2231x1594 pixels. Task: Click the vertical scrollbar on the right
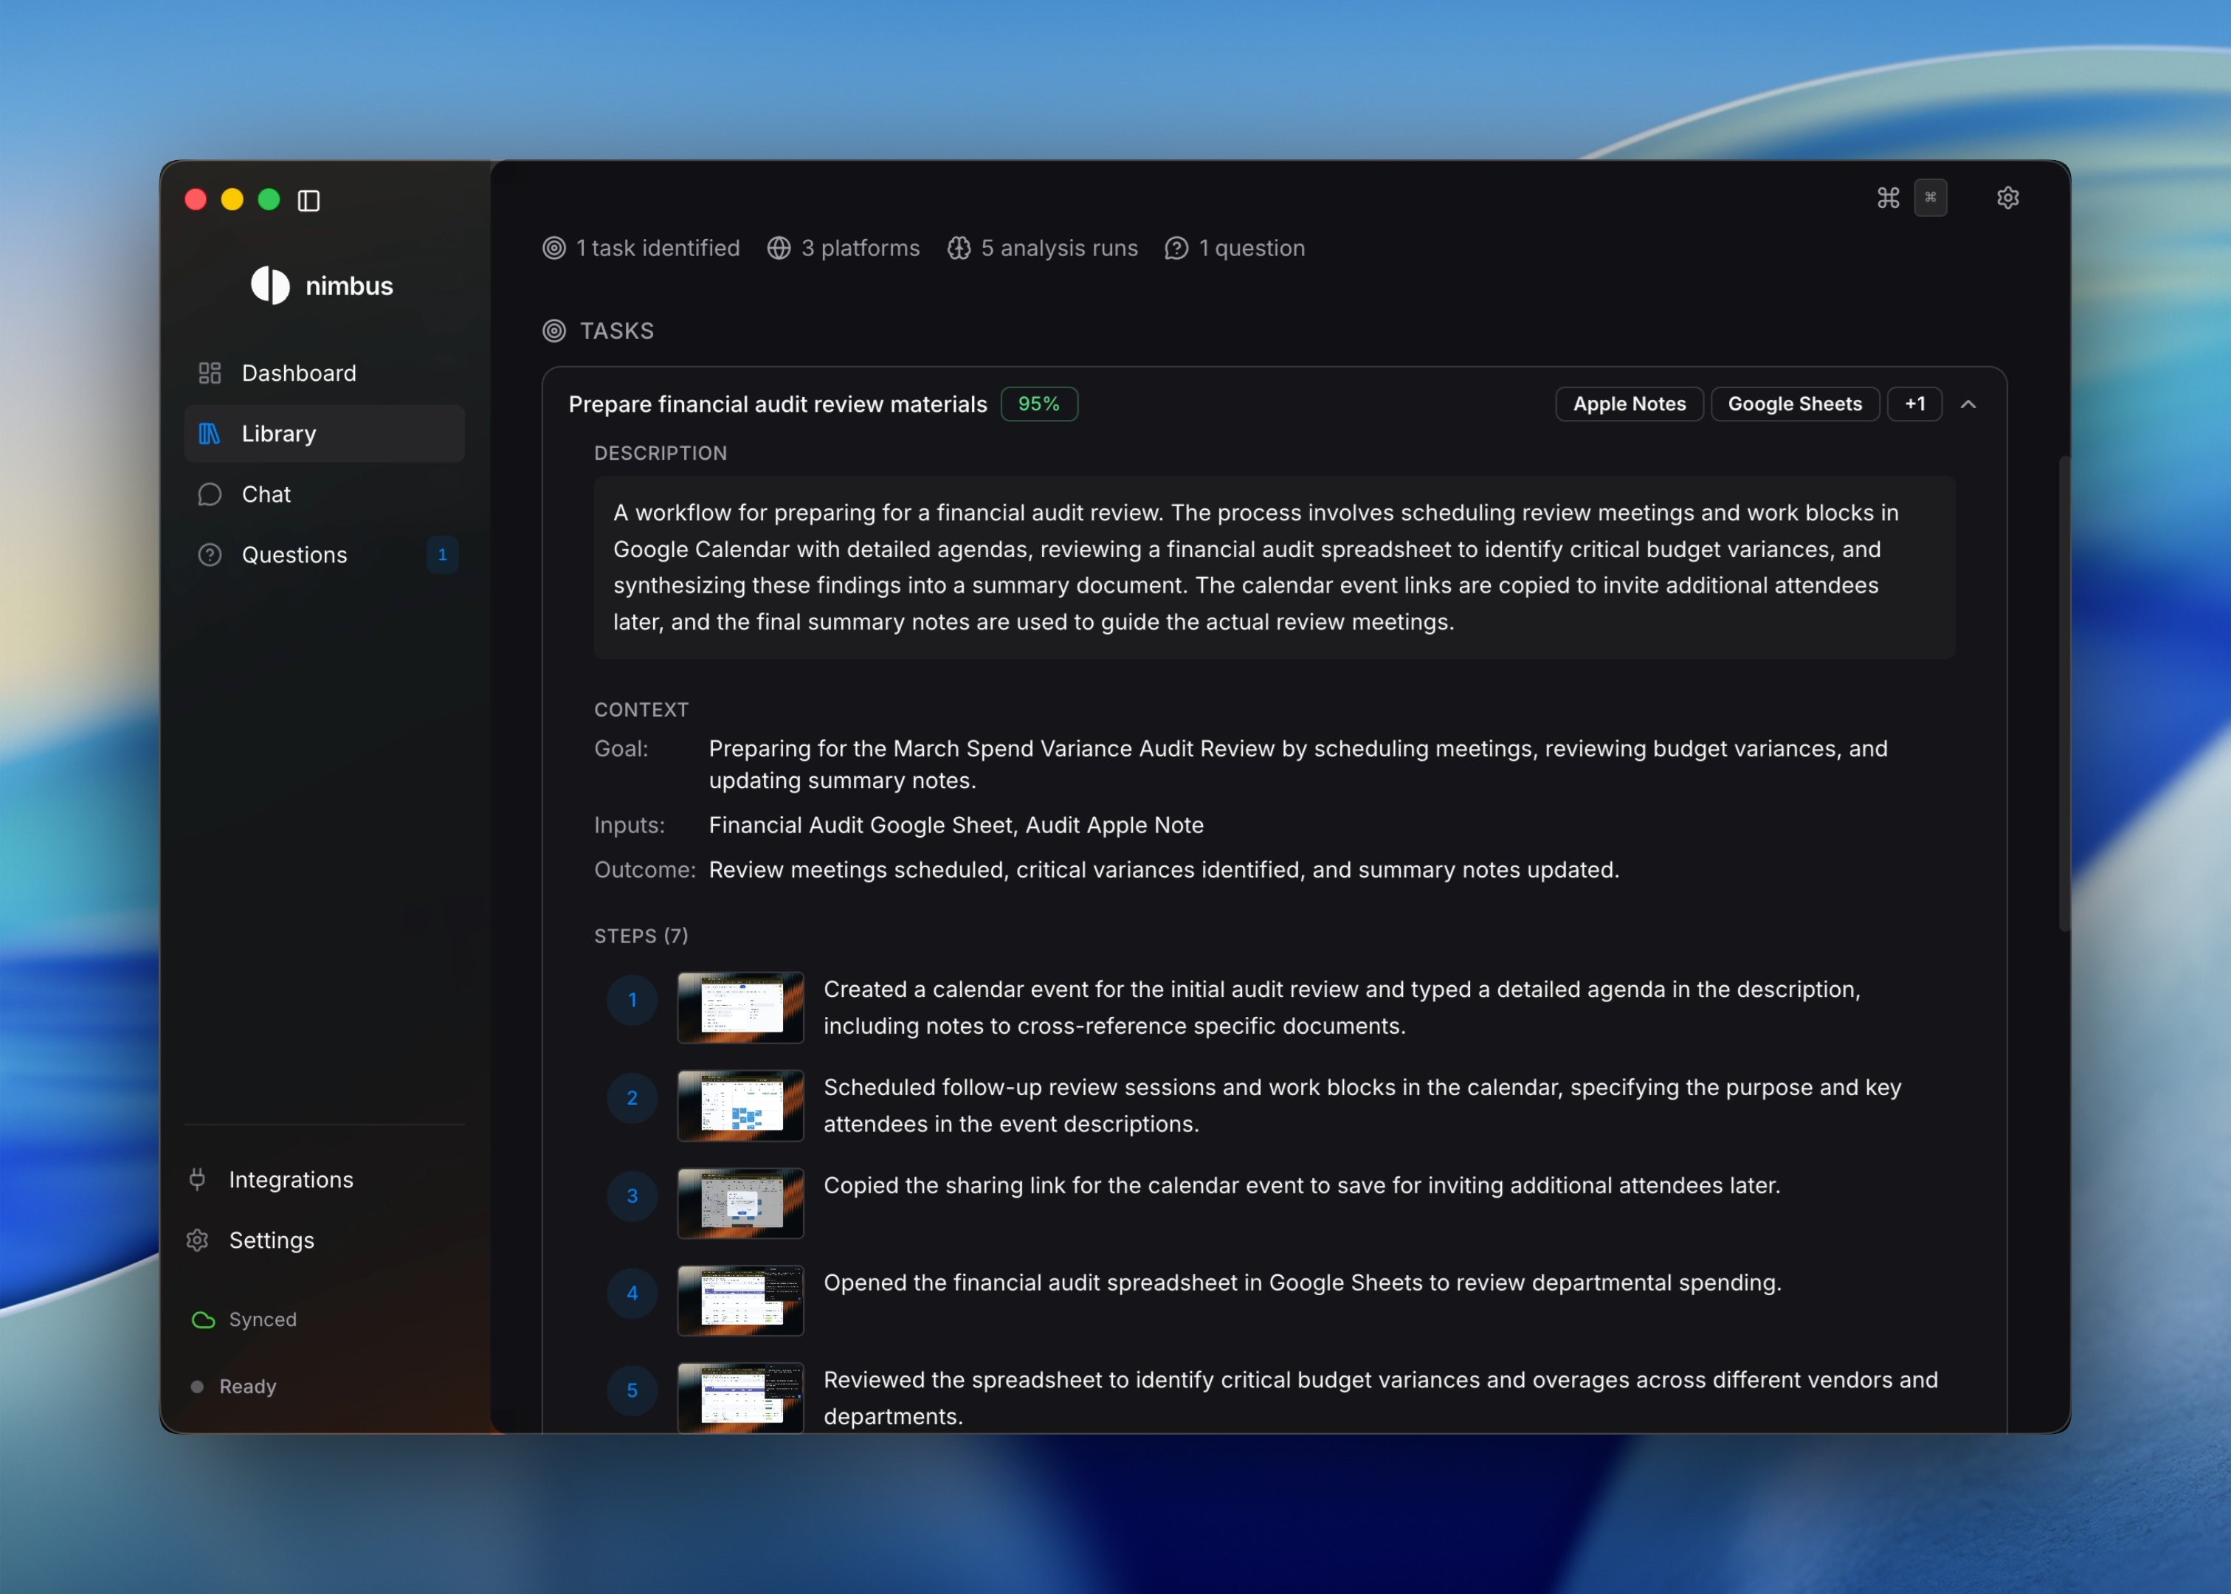pyautogui.click(x=2063, y=692)
